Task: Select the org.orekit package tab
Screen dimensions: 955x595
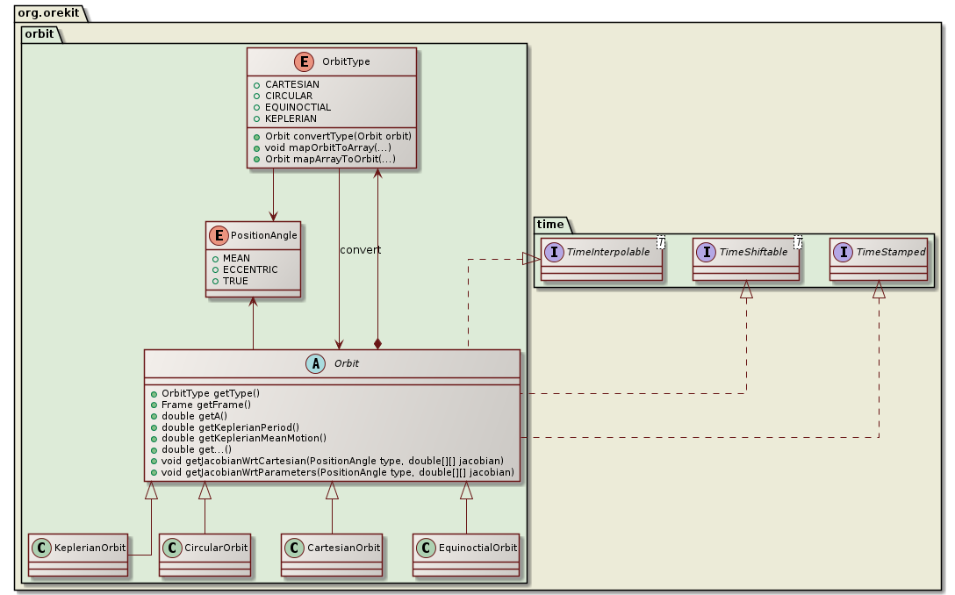Action: point(48,13)
